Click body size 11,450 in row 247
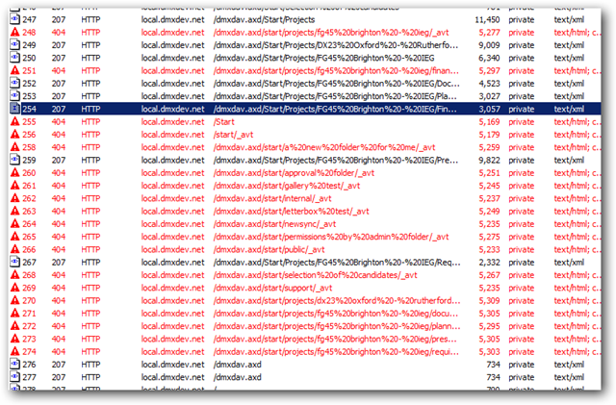Screen dimensions: 616x405 (x=487, y=19)
